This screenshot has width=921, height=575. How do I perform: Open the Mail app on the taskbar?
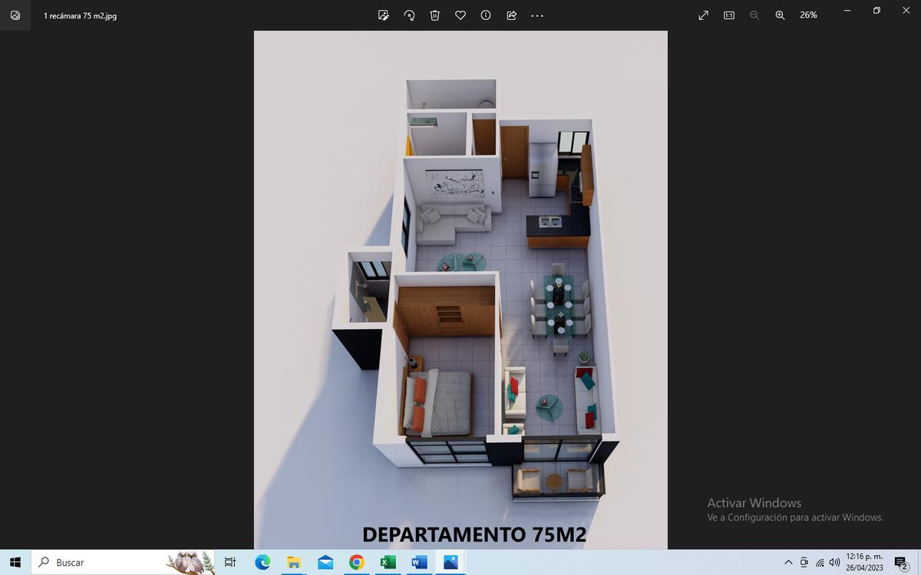click(x=325, y=563)
